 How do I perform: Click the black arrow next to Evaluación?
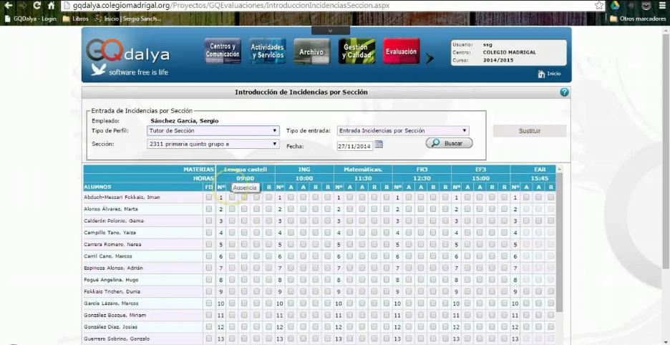coord(429,59)
